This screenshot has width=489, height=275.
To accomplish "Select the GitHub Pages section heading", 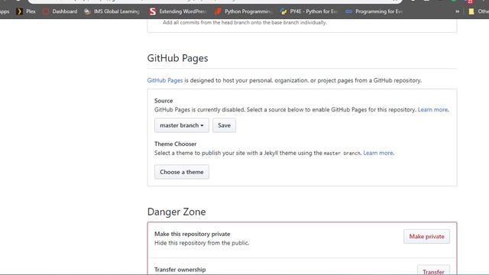I will (x=177, y=58).
